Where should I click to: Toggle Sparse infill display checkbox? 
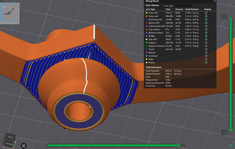[206, 23]
